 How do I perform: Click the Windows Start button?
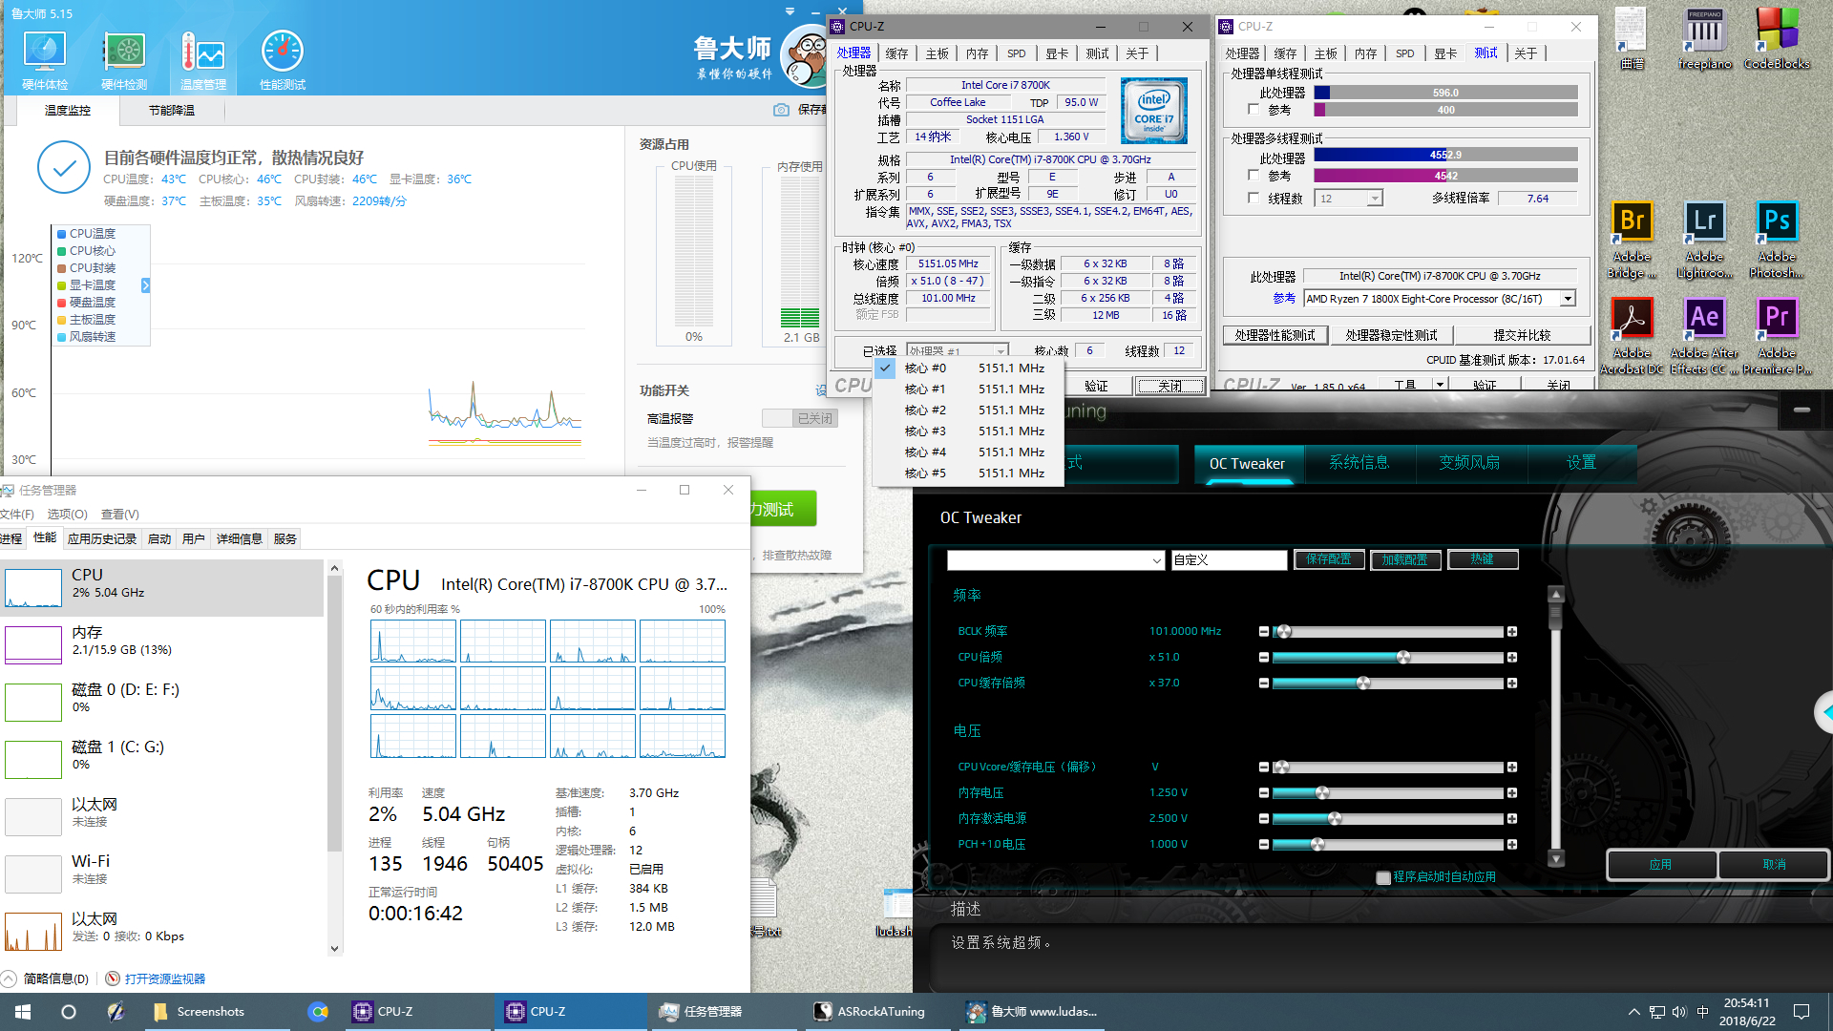point(23,1012)
